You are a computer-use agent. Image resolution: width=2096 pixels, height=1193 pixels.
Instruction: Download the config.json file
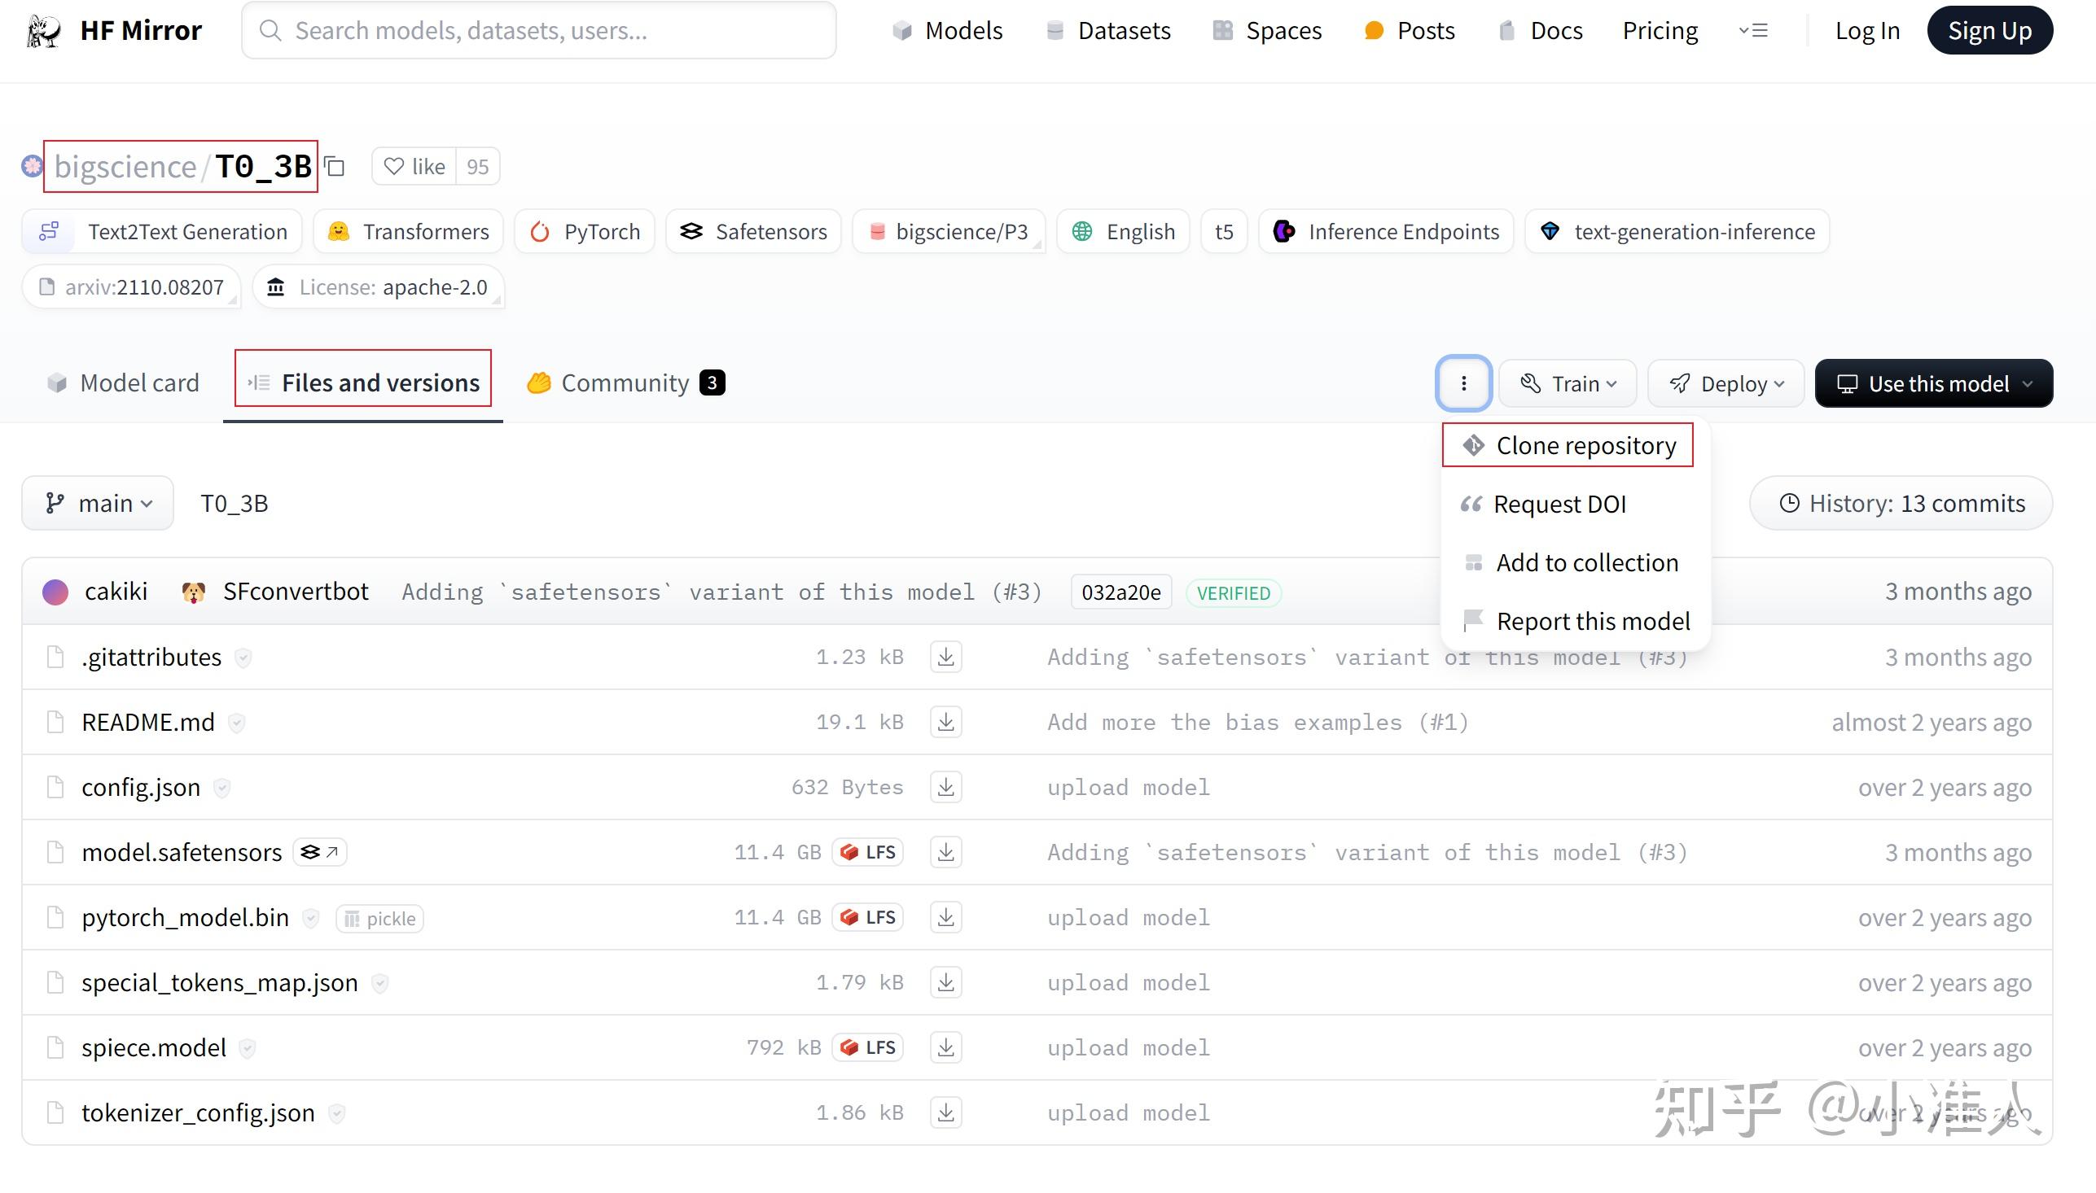[945, 788]
